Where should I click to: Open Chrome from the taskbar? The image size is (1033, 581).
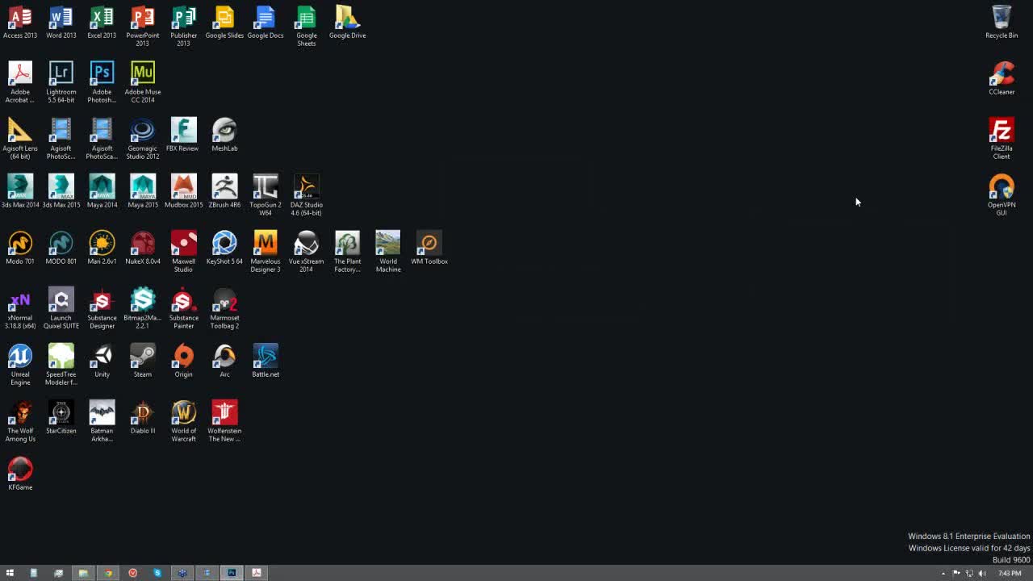[108, 573]
